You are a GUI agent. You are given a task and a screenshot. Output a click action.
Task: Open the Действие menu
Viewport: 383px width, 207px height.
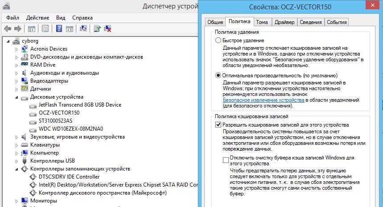coord(37,18)
